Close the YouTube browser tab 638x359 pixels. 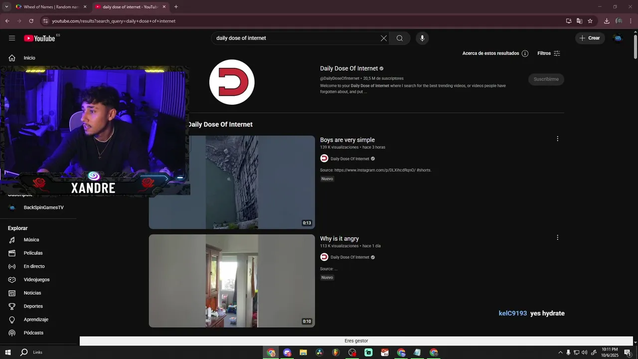pos(164,7)
